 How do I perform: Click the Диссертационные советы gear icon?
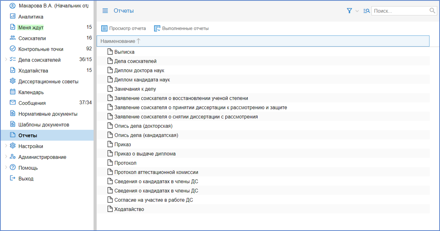point(13,81)
